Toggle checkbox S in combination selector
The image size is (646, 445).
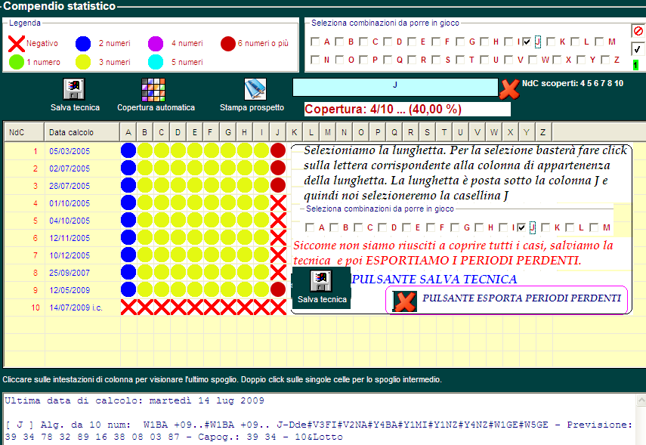click(436, 60)
